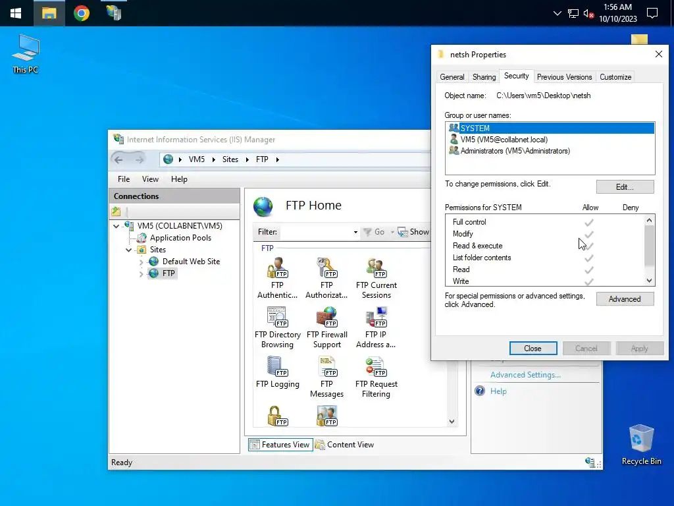This screenshot has height=506, width=674.
Task: Collapse the VM5 (COLLABNET\VM5) server node
Action: point(116,226)
